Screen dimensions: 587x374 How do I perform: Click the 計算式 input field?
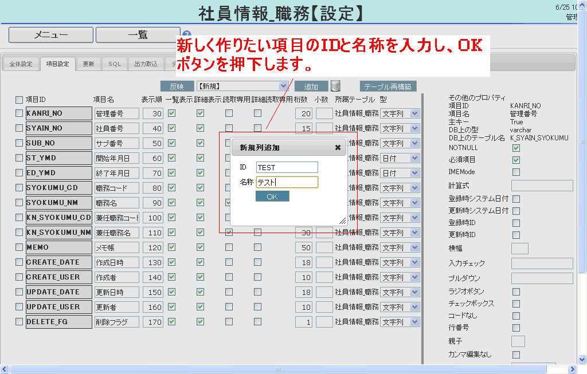[x=542, y=186]
